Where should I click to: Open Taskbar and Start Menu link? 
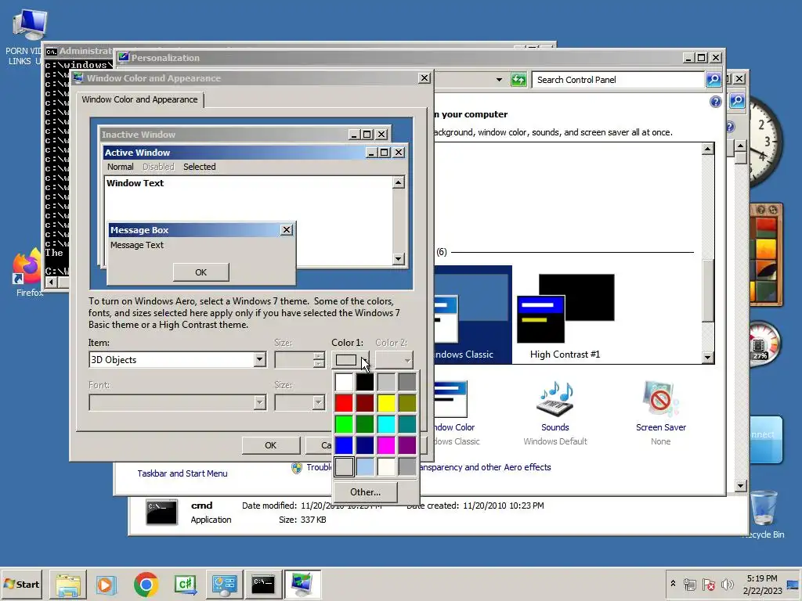[182, 473]
